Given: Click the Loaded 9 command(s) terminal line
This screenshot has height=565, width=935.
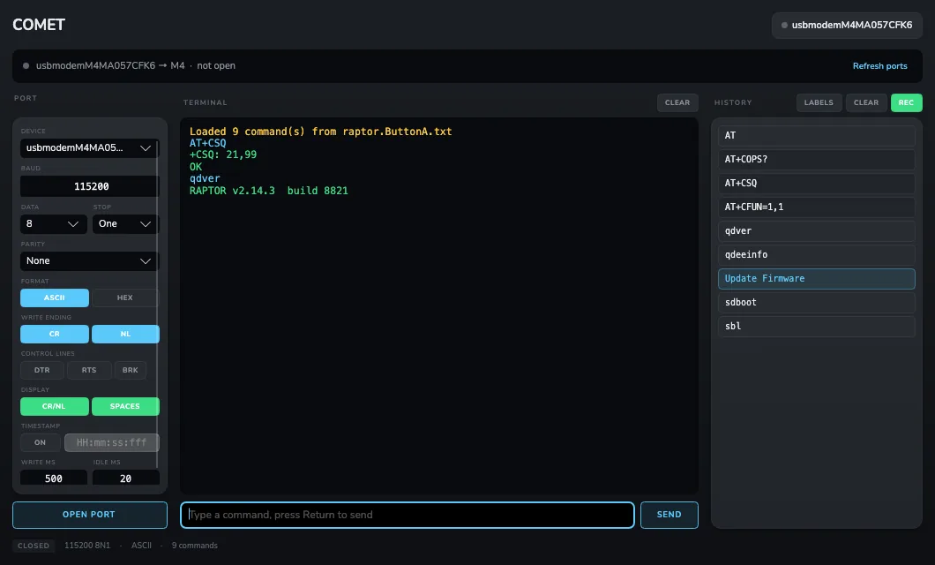Looking at the screenshot, I should click(321, 132).
